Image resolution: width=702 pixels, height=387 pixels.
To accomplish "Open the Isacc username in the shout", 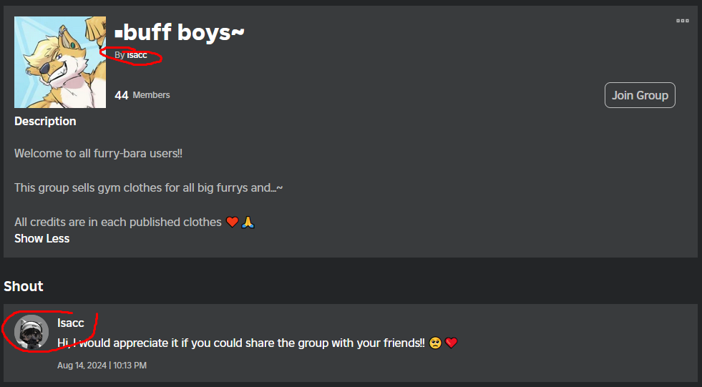I will 71,323.
